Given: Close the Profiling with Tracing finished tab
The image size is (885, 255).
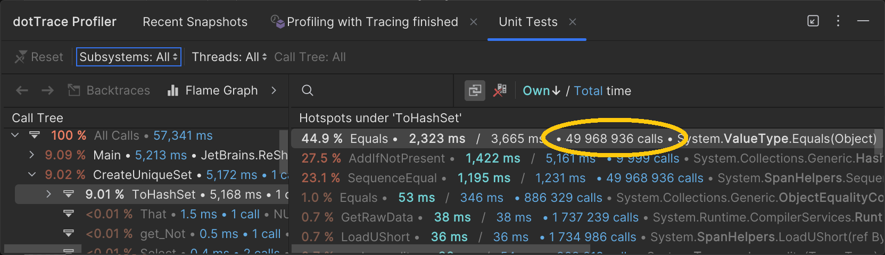Looking at the screenshot, I should pyautogui.click(x=473, y=22).
